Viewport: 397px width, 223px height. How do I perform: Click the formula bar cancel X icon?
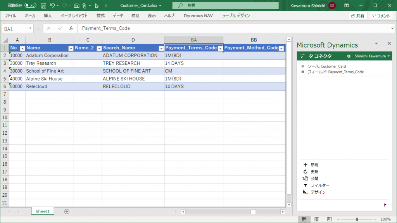point(48,28)
